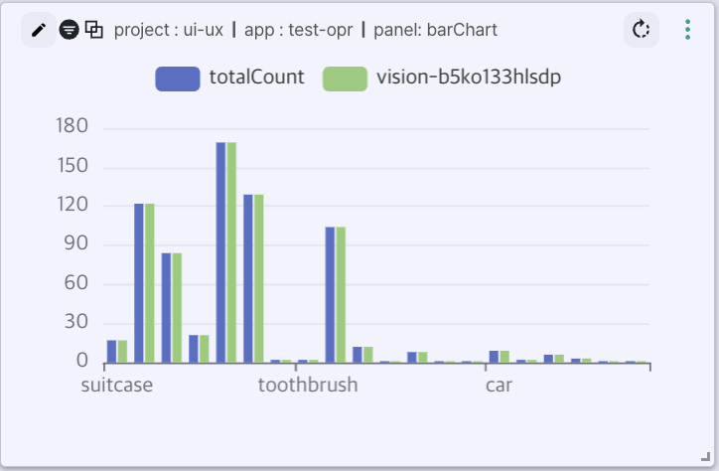Viewport: 719px width, 471px height.
Task: Click the suitcase axis label
Action: coord(117,386)
